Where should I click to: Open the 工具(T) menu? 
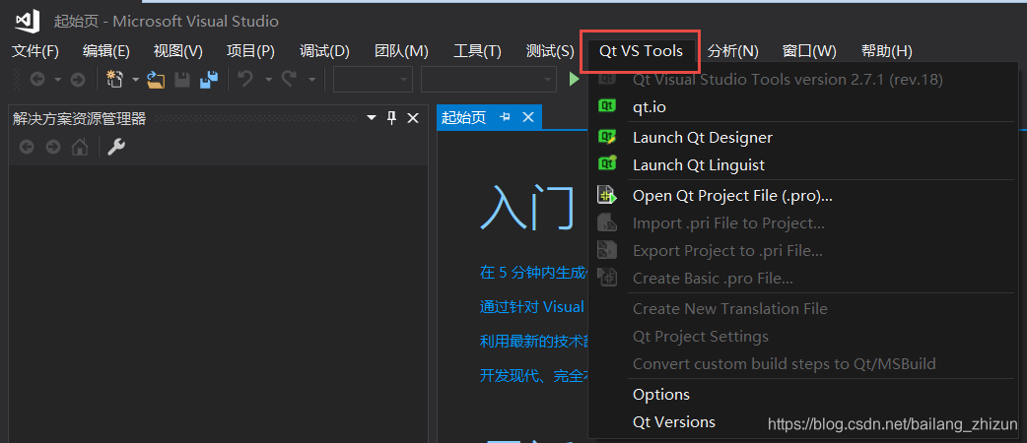click(x=477, y=51)
